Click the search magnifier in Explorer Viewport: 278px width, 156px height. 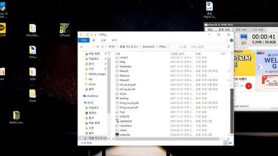228,47
